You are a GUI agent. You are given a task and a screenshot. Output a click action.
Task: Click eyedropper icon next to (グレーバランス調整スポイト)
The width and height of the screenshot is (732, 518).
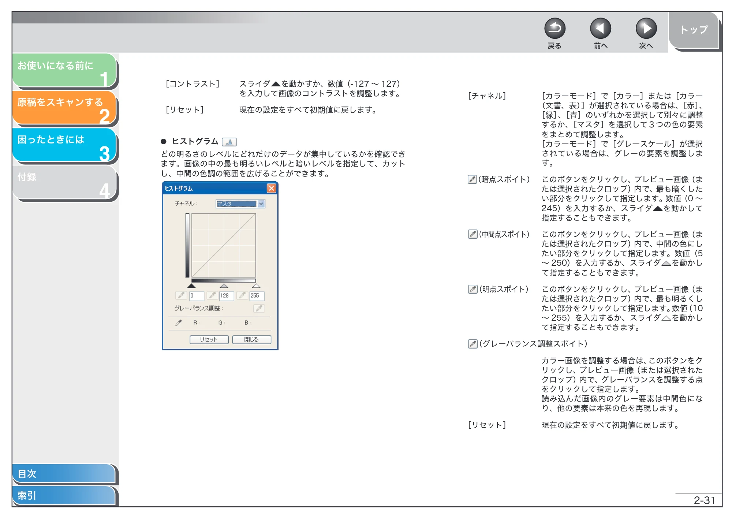pyautogui.click(x=473, y=344)
